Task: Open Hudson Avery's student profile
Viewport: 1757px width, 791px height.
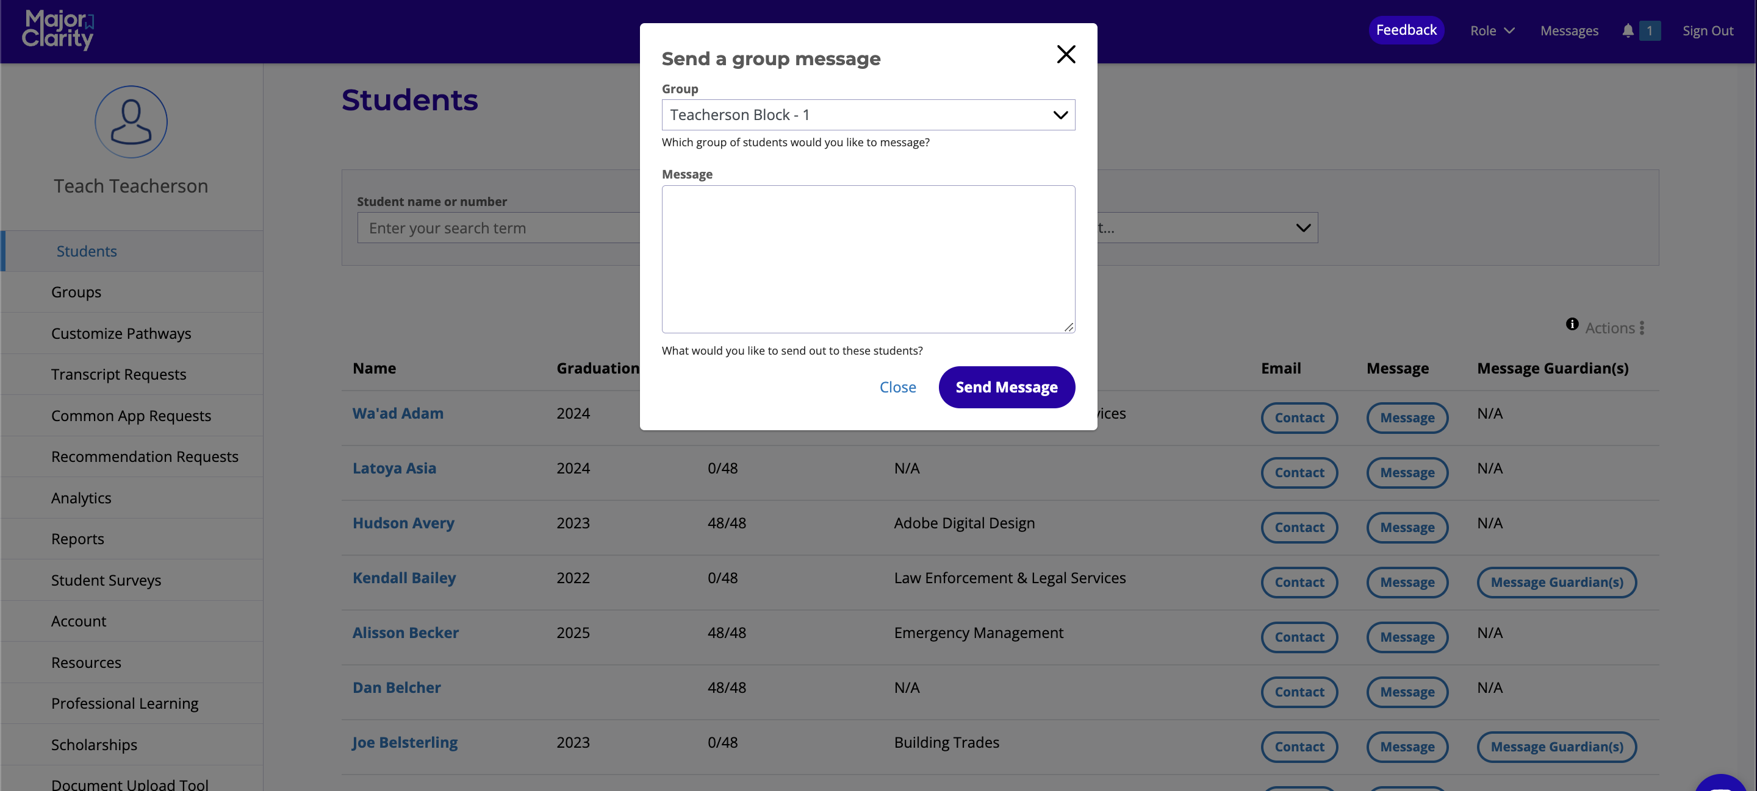Action: click(403, 523)
